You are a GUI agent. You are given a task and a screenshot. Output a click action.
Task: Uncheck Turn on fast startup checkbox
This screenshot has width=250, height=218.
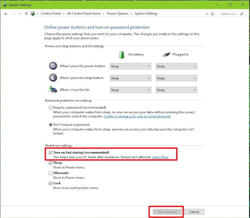coord(50,153)
